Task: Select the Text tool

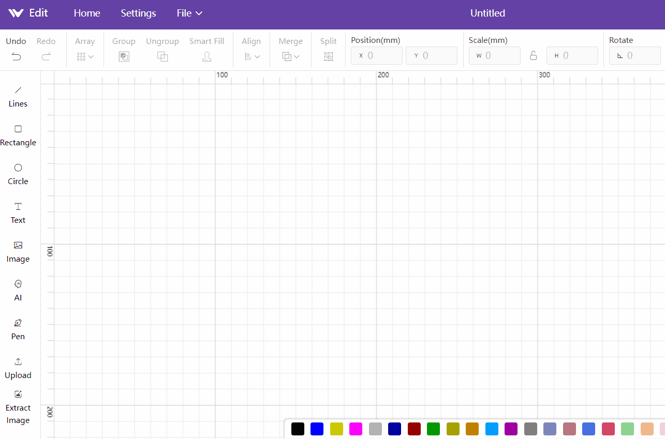Action: click(18, 213)
